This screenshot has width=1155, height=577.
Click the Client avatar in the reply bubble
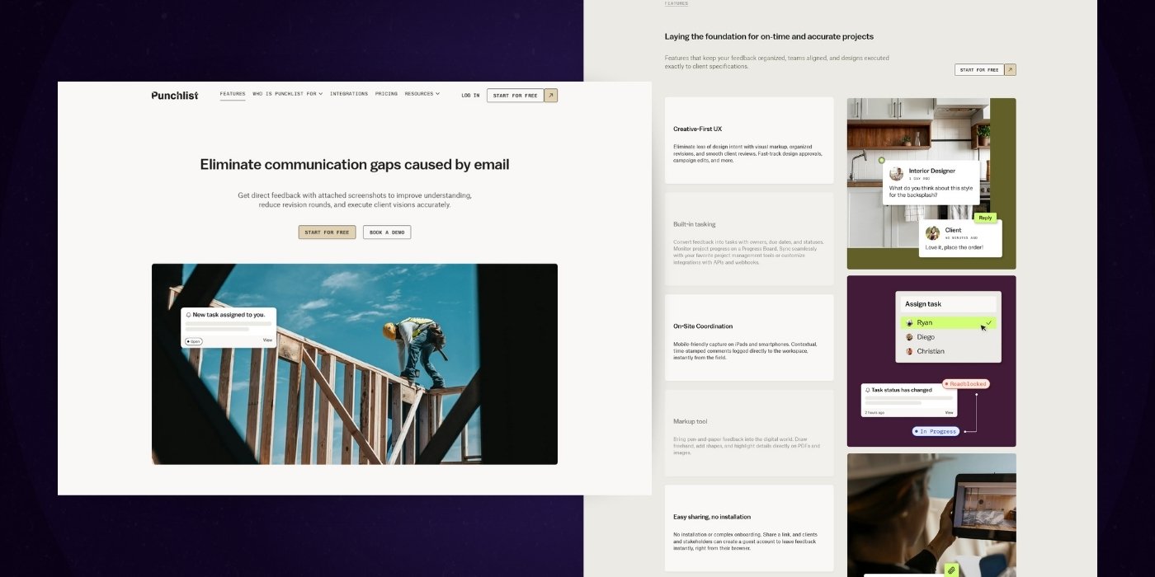click(x=932, y=233)
